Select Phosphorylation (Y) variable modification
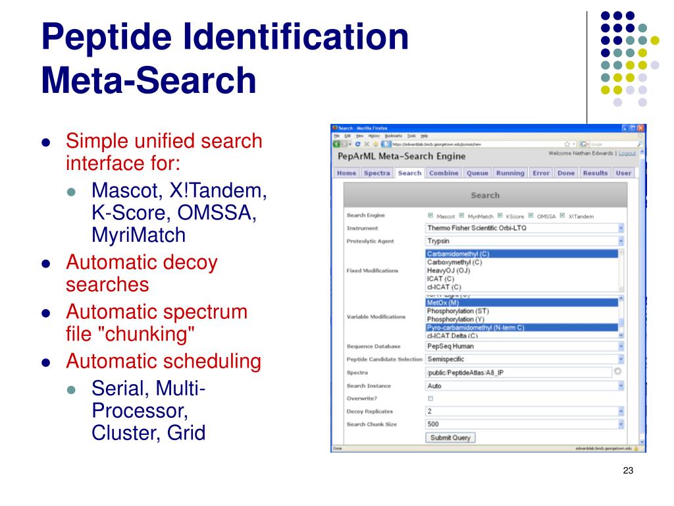 [x=522, y=319]
